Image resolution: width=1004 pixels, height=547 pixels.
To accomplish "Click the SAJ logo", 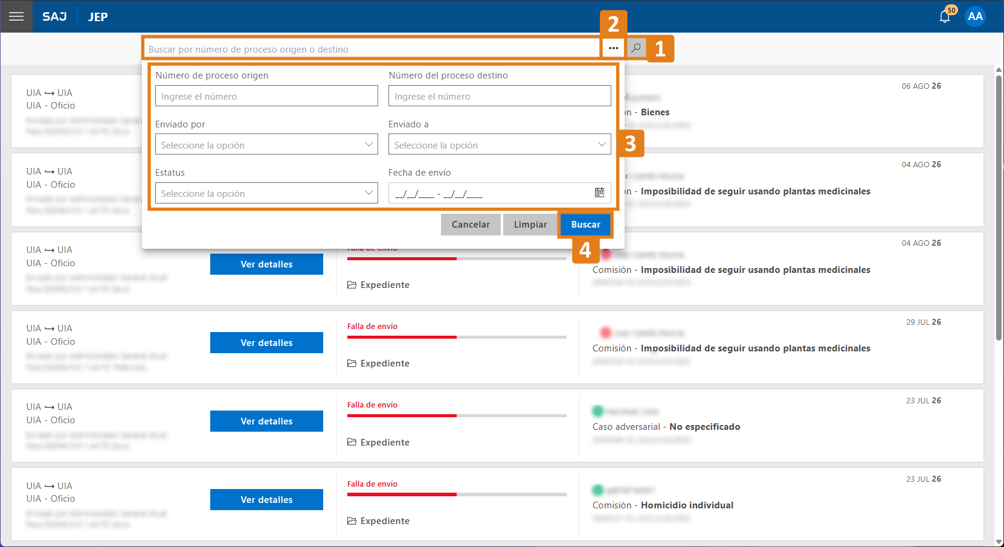I will 54,17.
